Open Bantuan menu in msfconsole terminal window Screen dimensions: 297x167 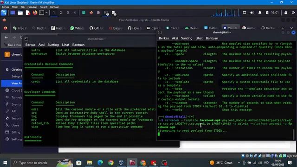point(78,45)
